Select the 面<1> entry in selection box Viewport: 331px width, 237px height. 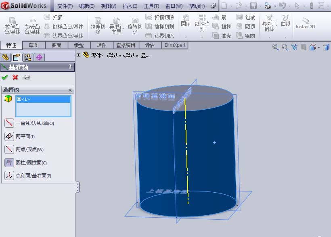click(x=43, y=99)
